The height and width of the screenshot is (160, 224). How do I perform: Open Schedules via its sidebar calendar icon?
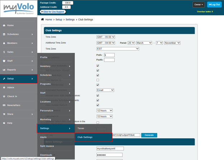[x=4, y=34]
